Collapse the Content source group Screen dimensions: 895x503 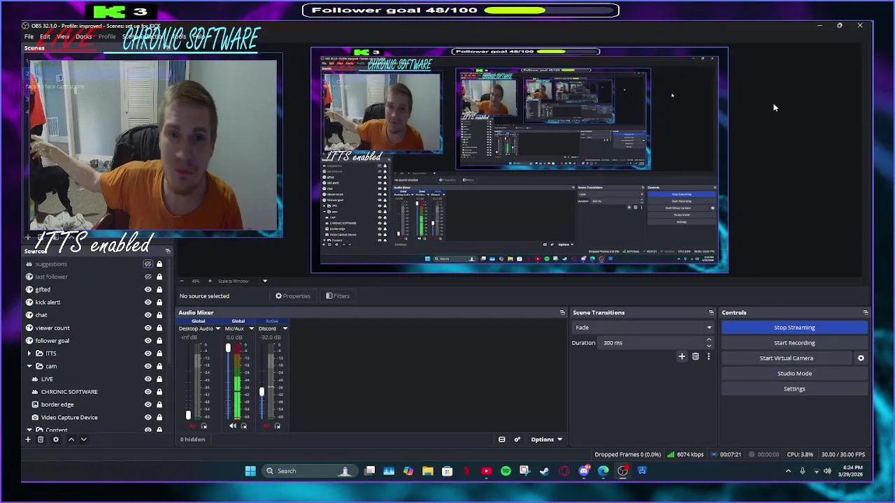(x=29, y=430)
